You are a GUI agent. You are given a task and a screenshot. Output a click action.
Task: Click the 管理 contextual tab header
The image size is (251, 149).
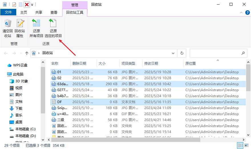75,5
